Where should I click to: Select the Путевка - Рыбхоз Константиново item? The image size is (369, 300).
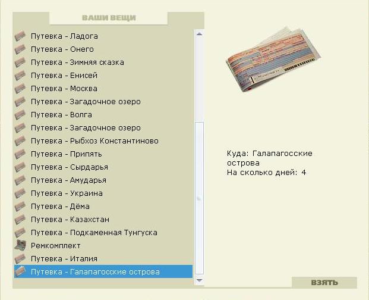click(x=103, y=140)
